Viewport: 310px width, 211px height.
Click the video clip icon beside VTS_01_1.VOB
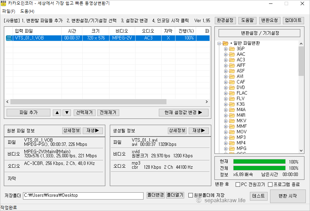8,38
